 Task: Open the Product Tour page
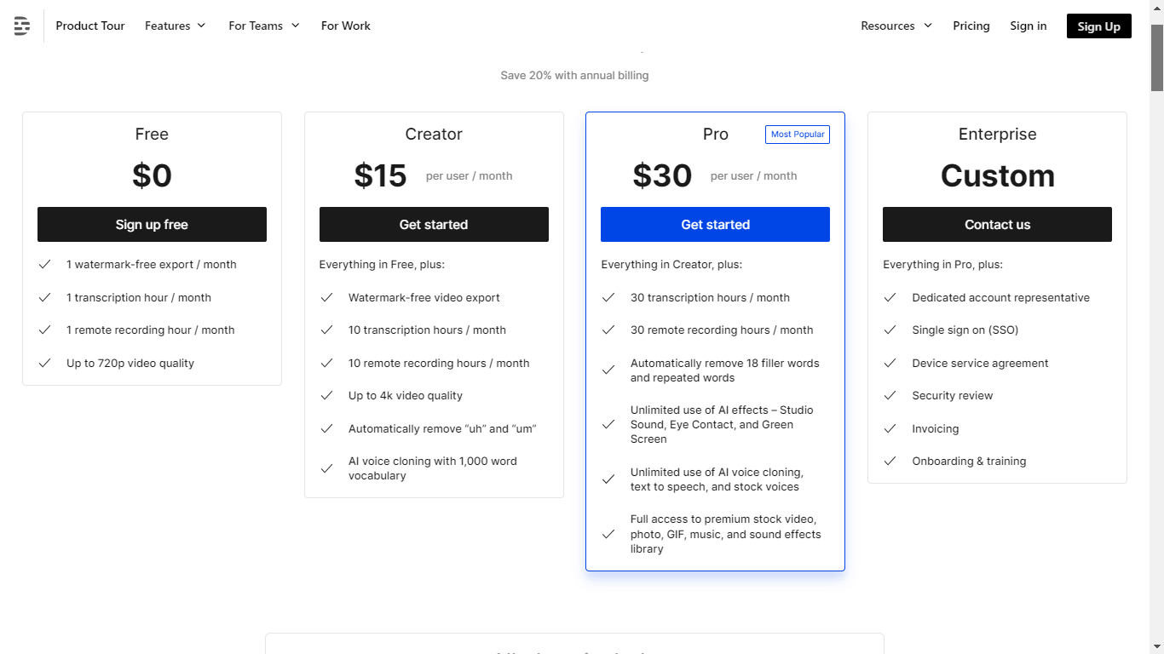(90, 26)
